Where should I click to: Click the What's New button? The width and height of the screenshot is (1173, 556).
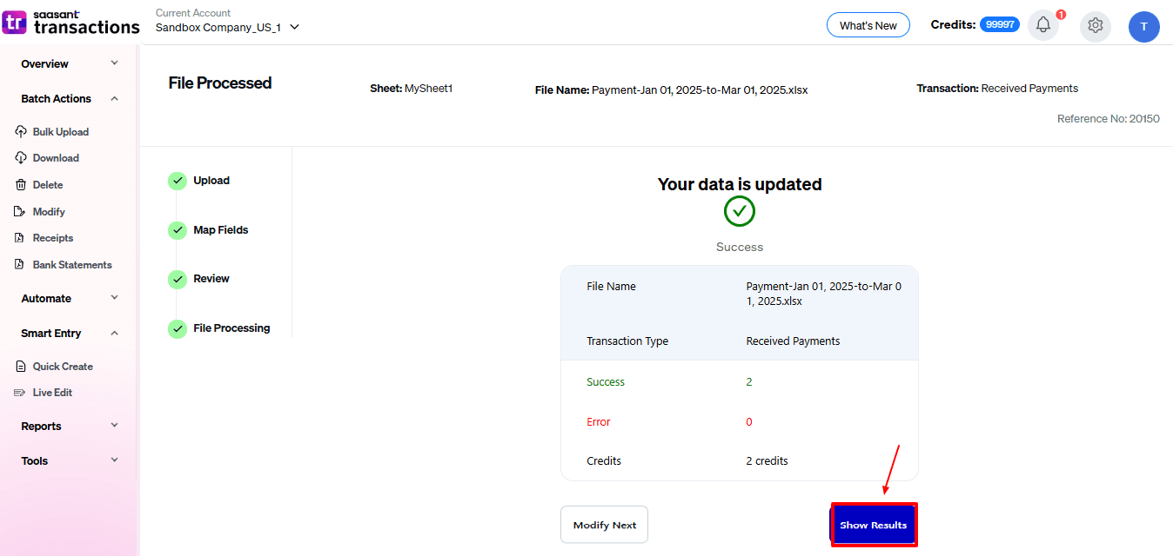pos(868,25)
